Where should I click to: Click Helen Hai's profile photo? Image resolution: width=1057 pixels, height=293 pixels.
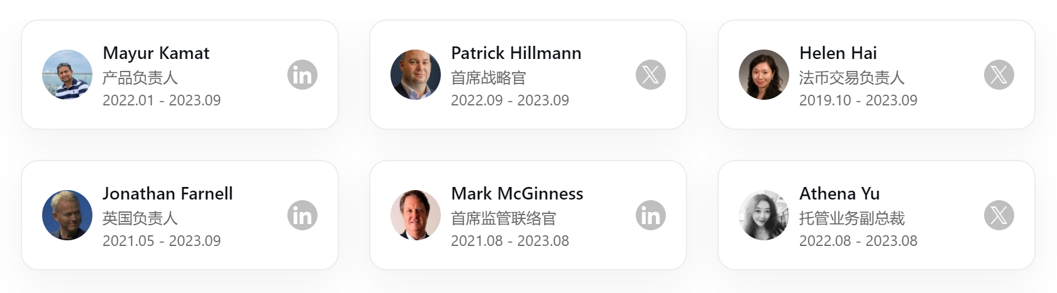point(764,75)
